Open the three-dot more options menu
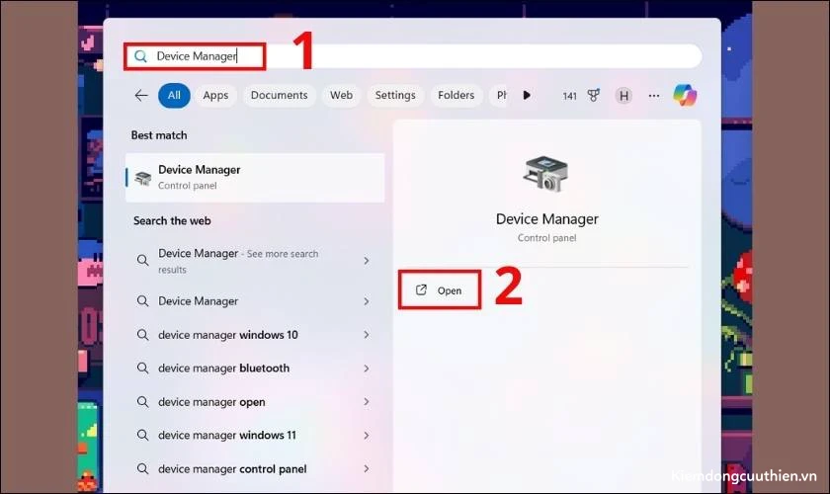 click(654, 96)
